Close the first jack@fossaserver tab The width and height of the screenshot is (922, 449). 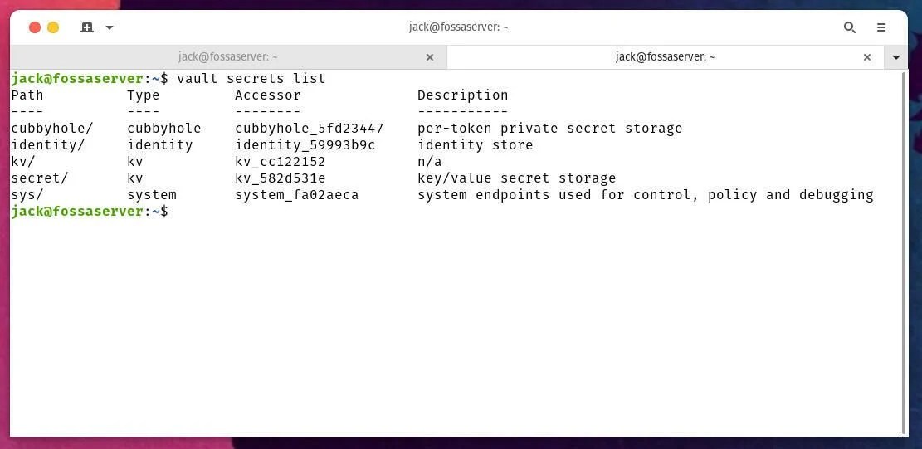[429, 57]
